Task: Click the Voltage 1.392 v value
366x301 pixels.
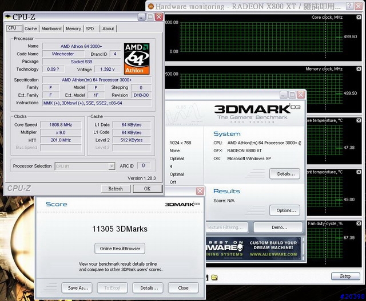Action: tap(108, 69)
